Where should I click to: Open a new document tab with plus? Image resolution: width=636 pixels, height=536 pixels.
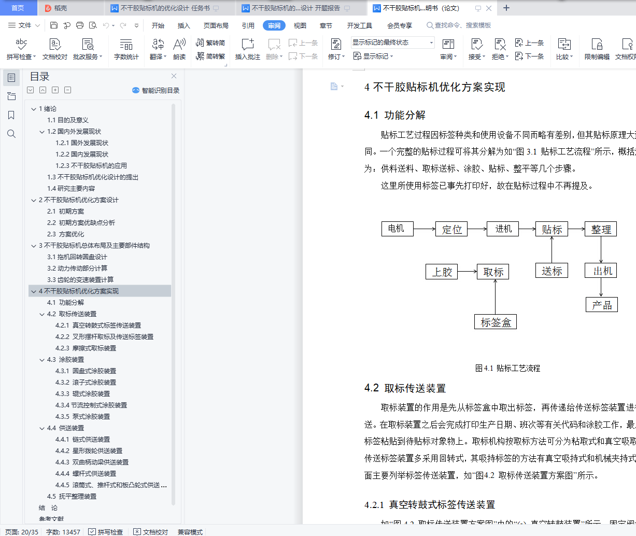click(x=506, y=8)
